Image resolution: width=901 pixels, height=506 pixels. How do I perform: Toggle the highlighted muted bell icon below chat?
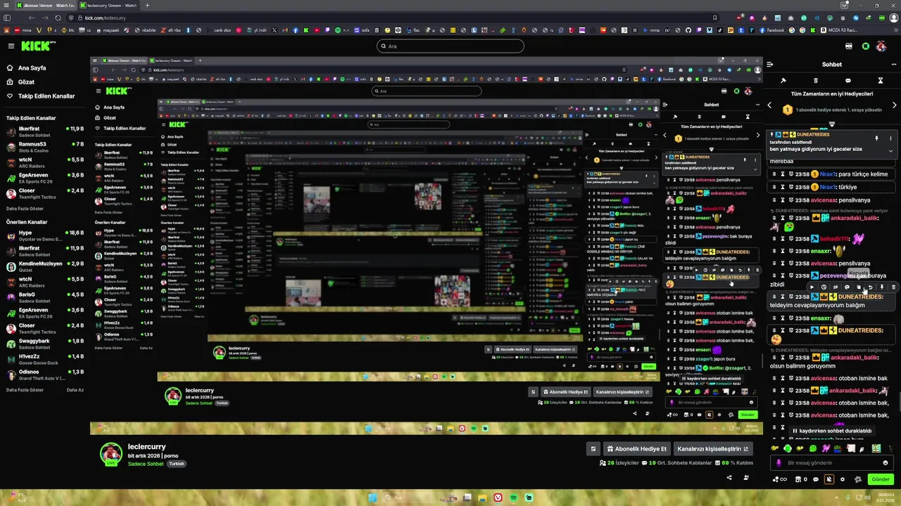coord(829,479)
